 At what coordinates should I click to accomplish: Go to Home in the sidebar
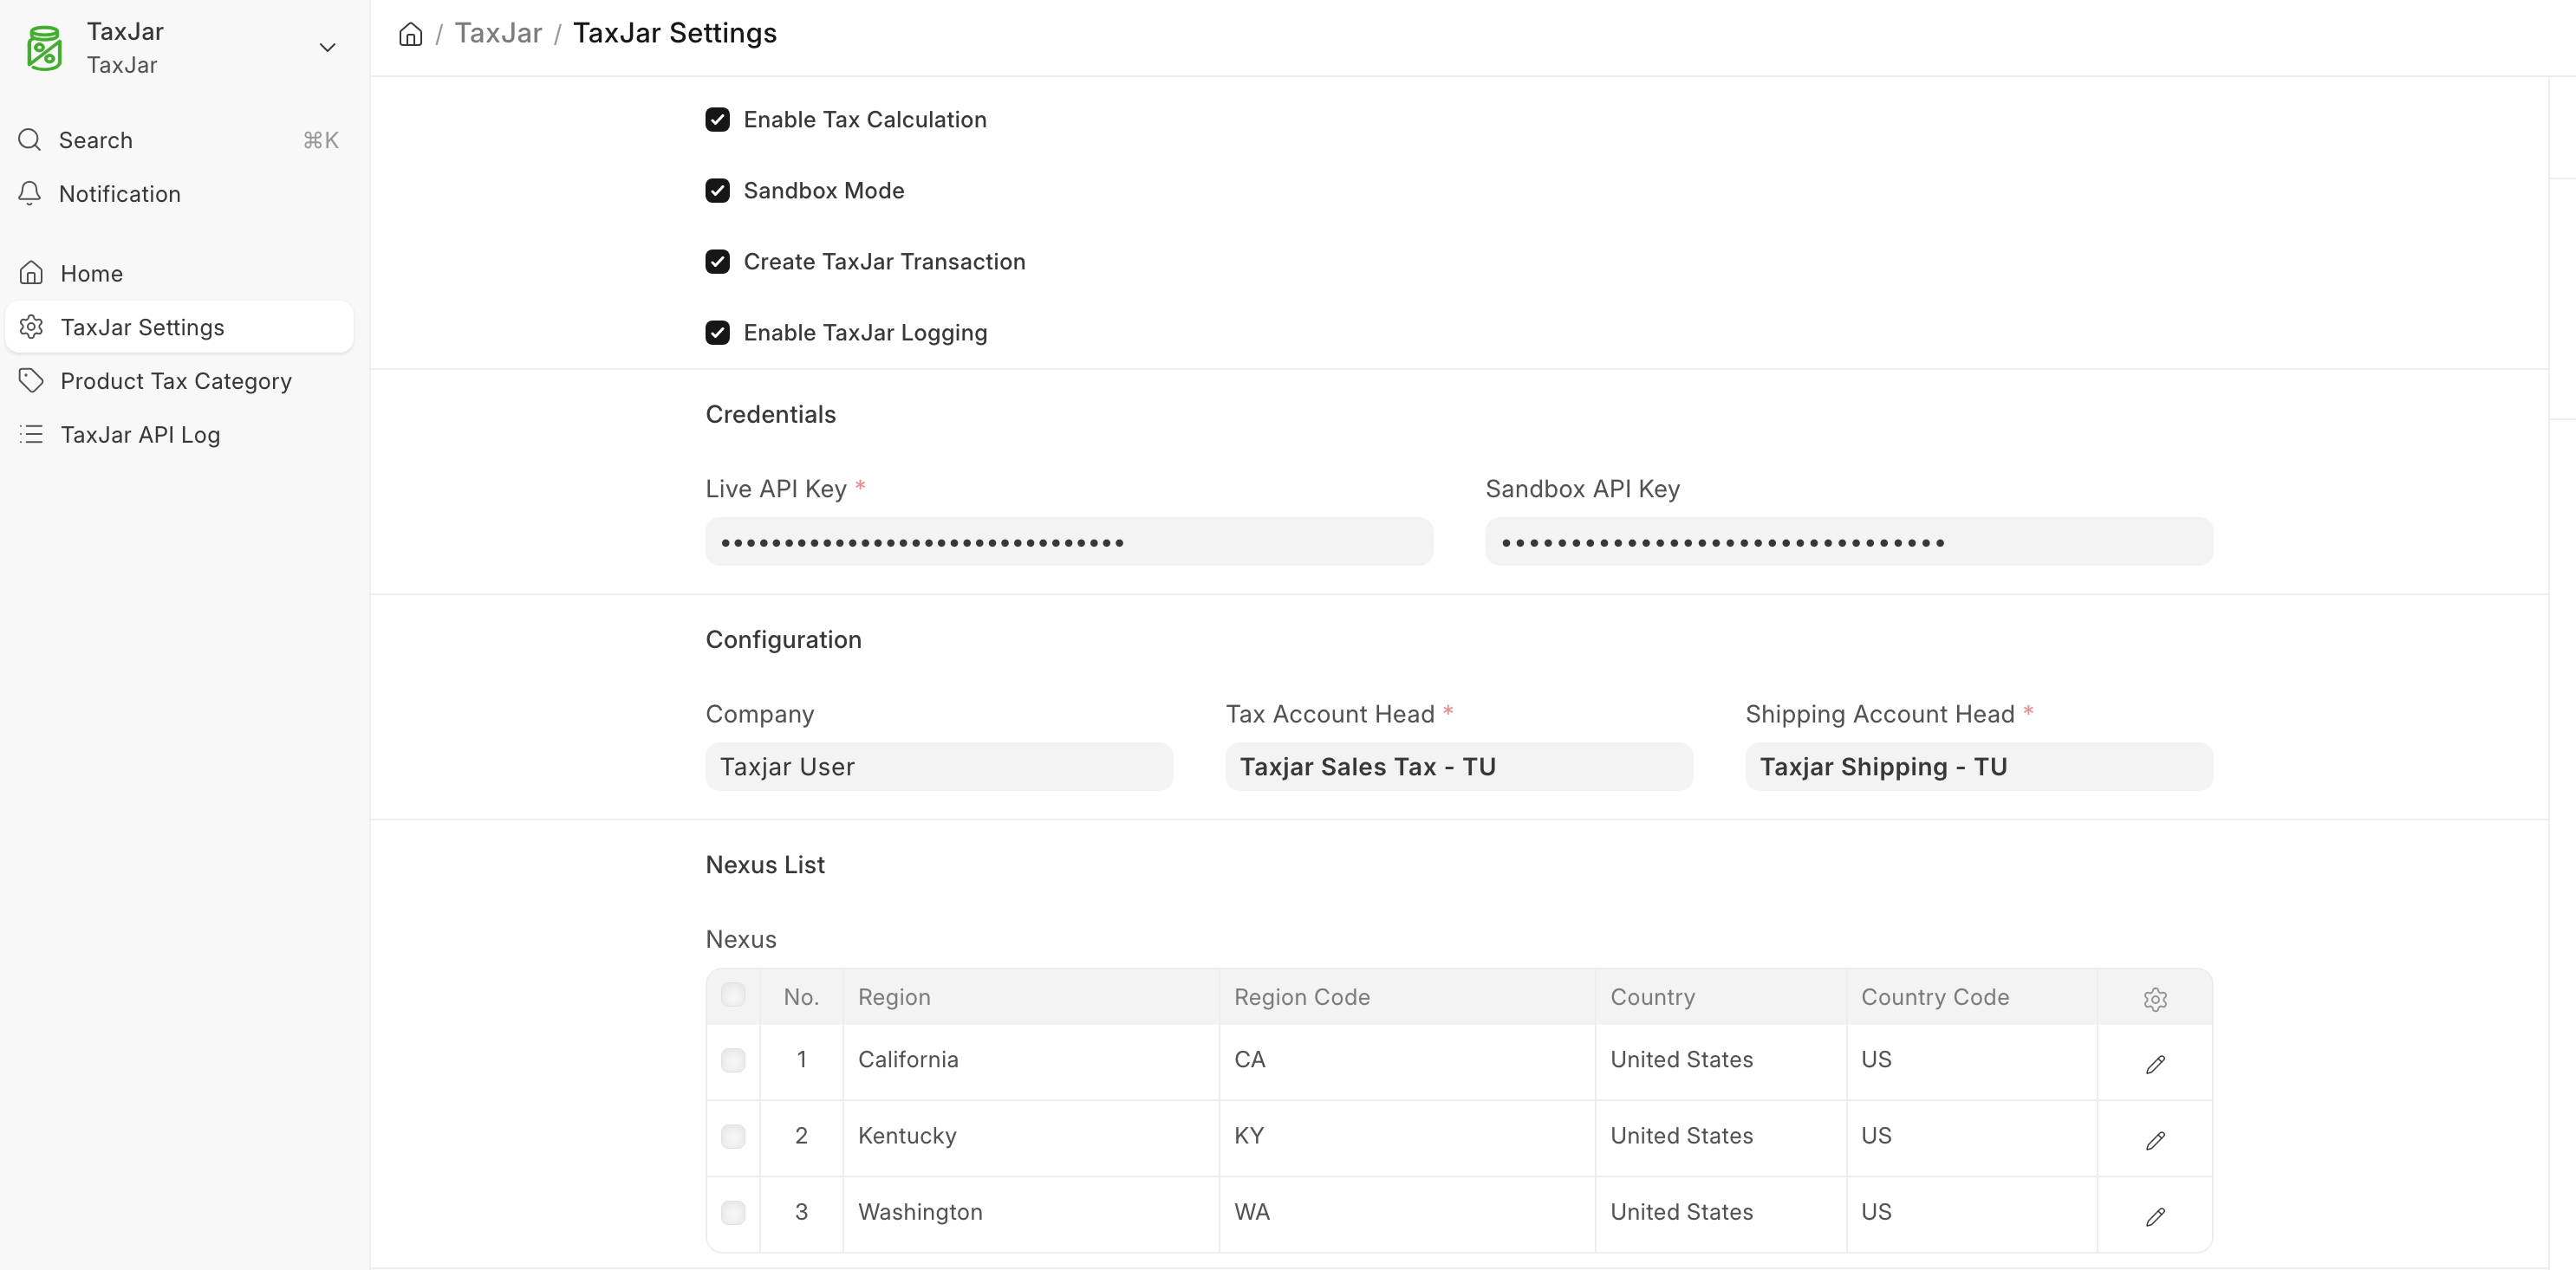179,274
